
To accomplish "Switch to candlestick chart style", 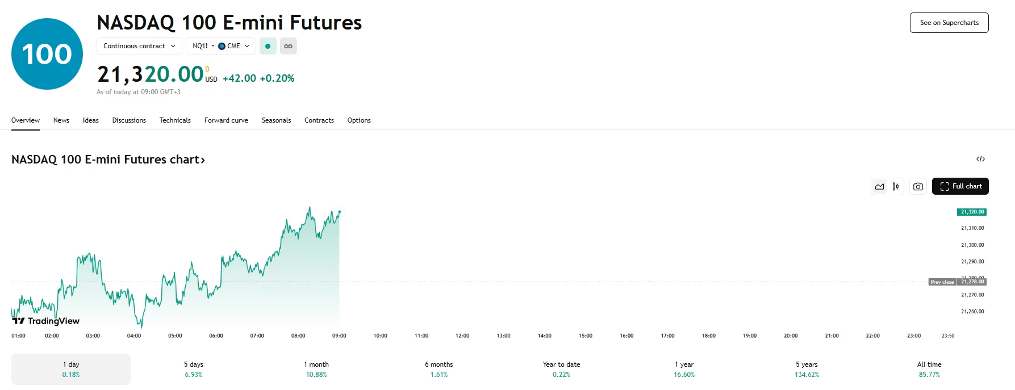I will pos(896,186).
